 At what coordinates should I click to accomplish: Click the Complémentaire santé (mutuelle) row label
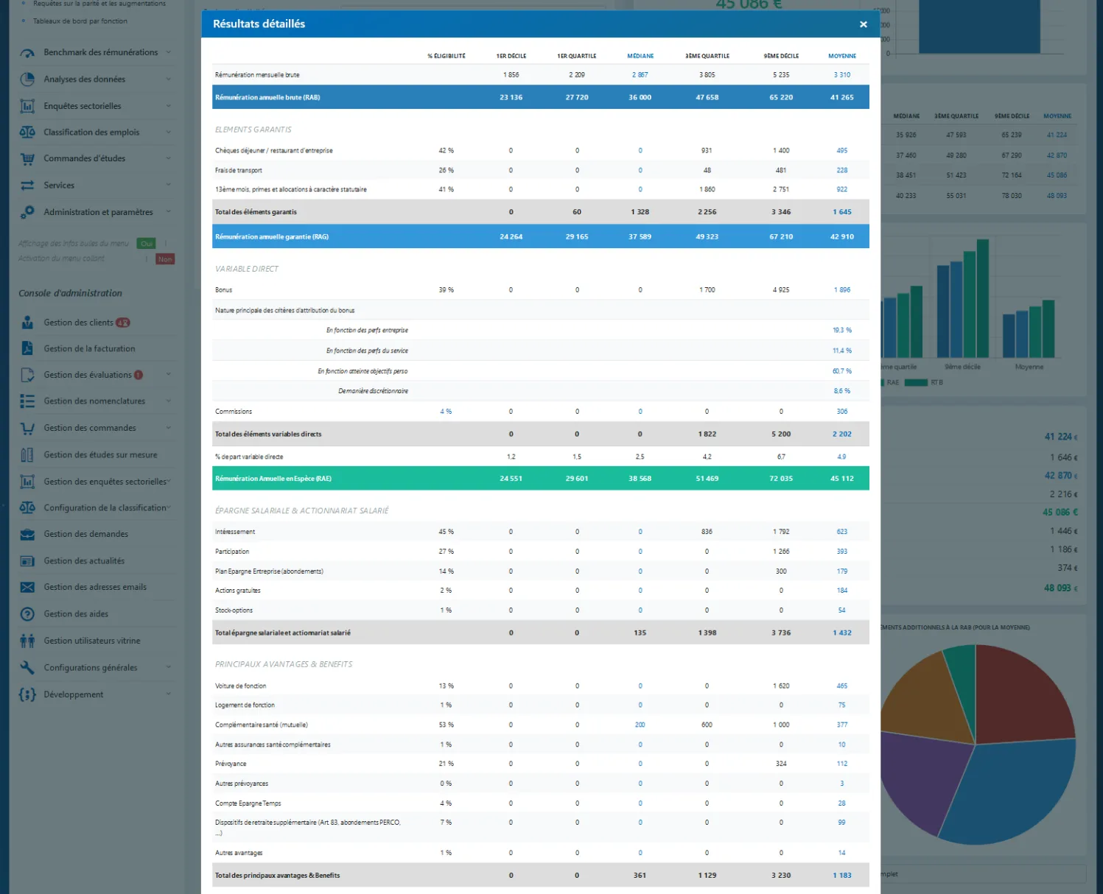click(x=261, y=725)
